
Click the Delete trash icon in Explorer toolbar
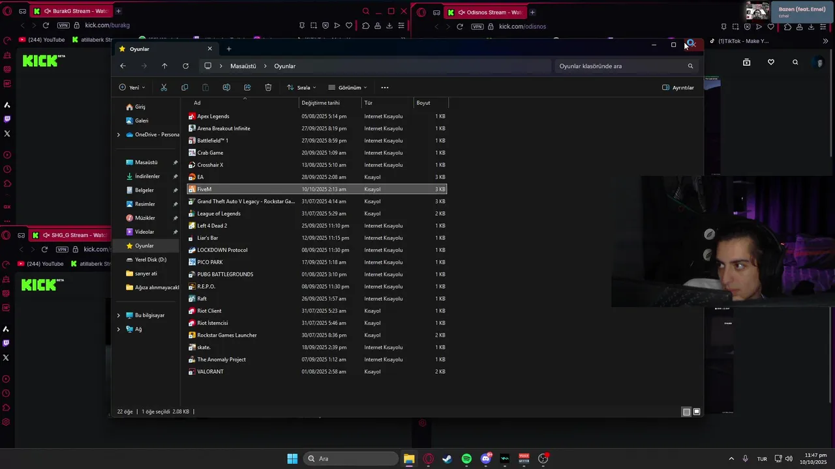[x=268, y=87]
